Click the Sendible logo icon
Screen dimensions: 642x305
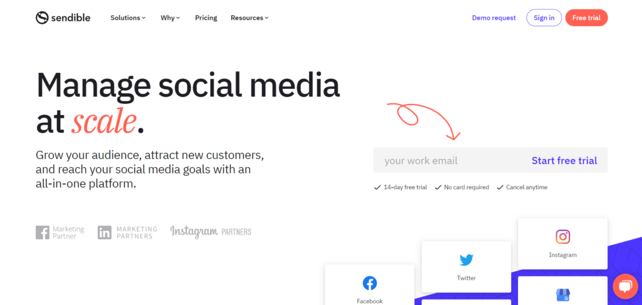pos(42,18)
